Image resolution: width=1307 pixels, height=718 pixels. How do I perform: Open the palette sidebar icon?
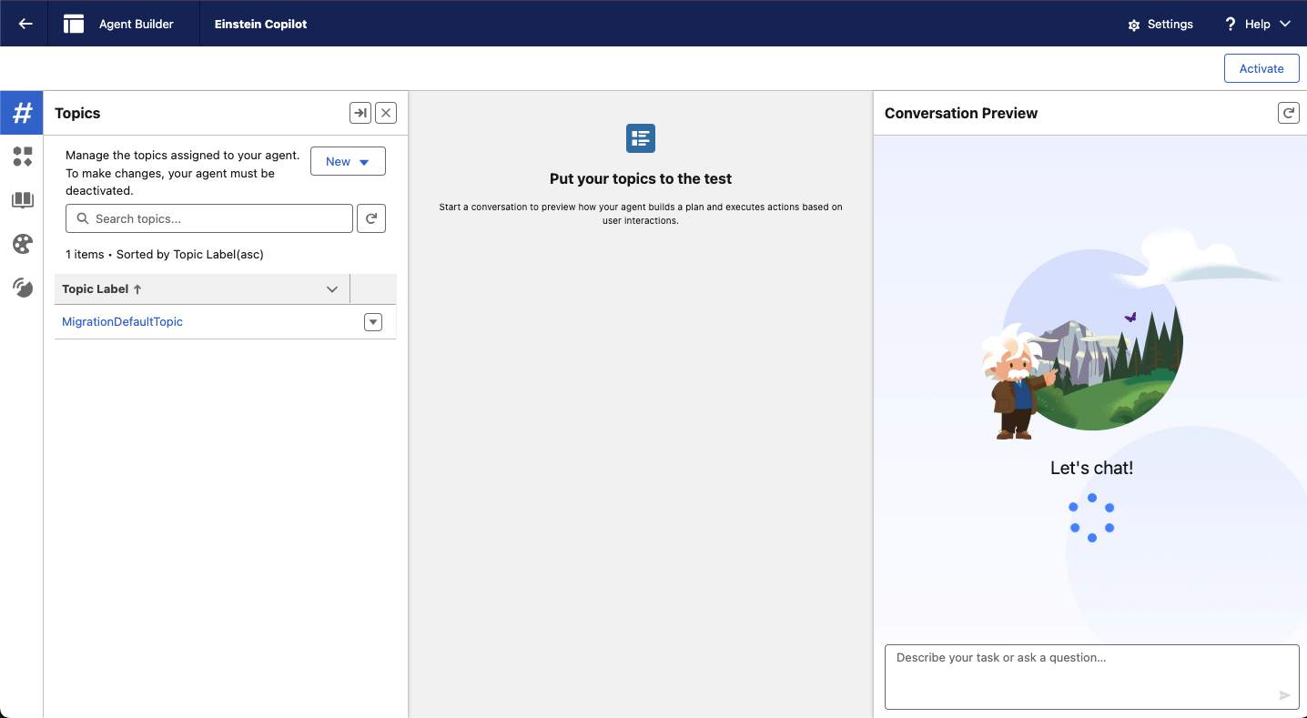tap(22, 244)
